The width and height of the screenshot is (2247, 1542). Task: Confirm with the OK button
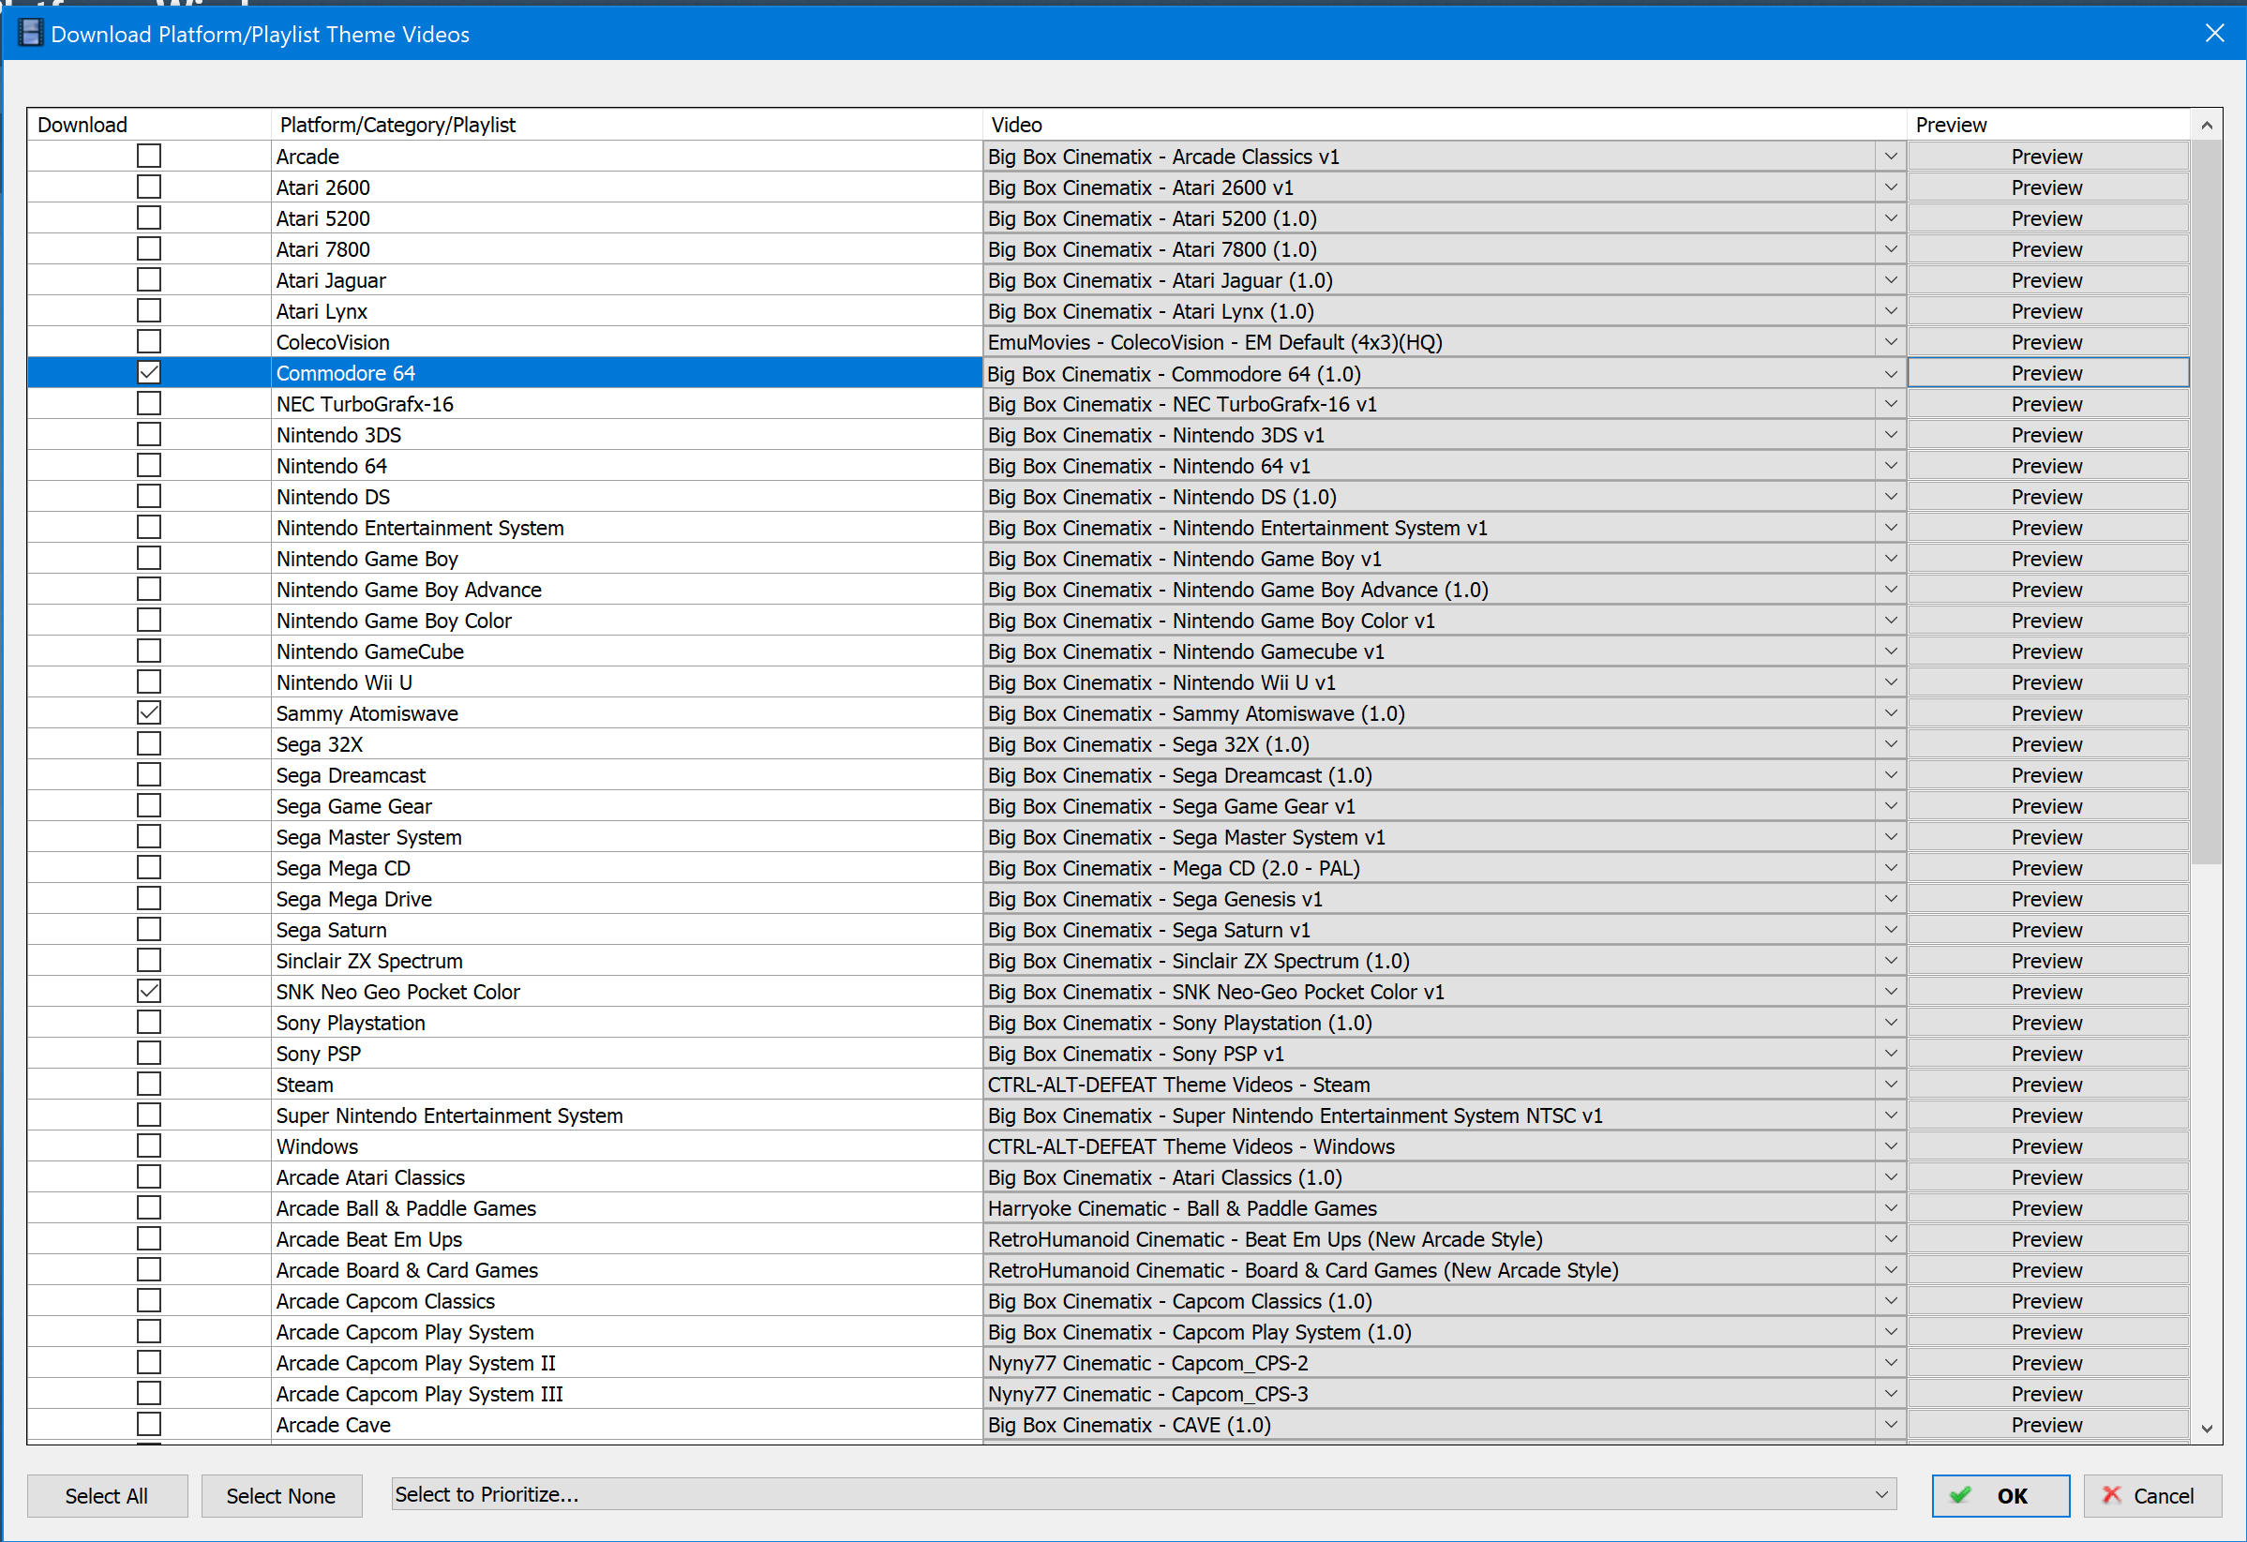pos(2000,1495)
